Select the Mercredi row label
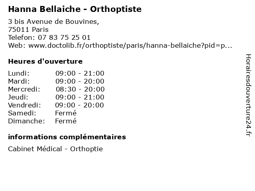The height and width of the screenshot is (191, 255). 24,89
